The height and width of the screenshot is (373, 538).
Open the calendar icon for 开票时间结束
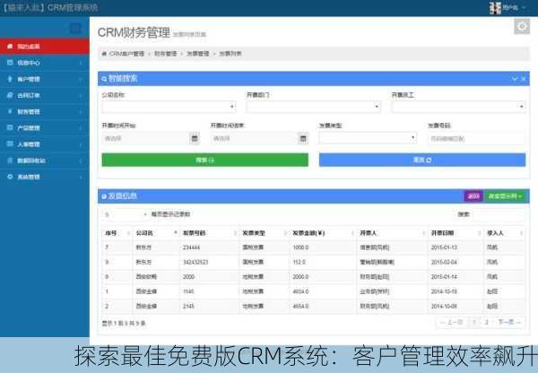303,138
